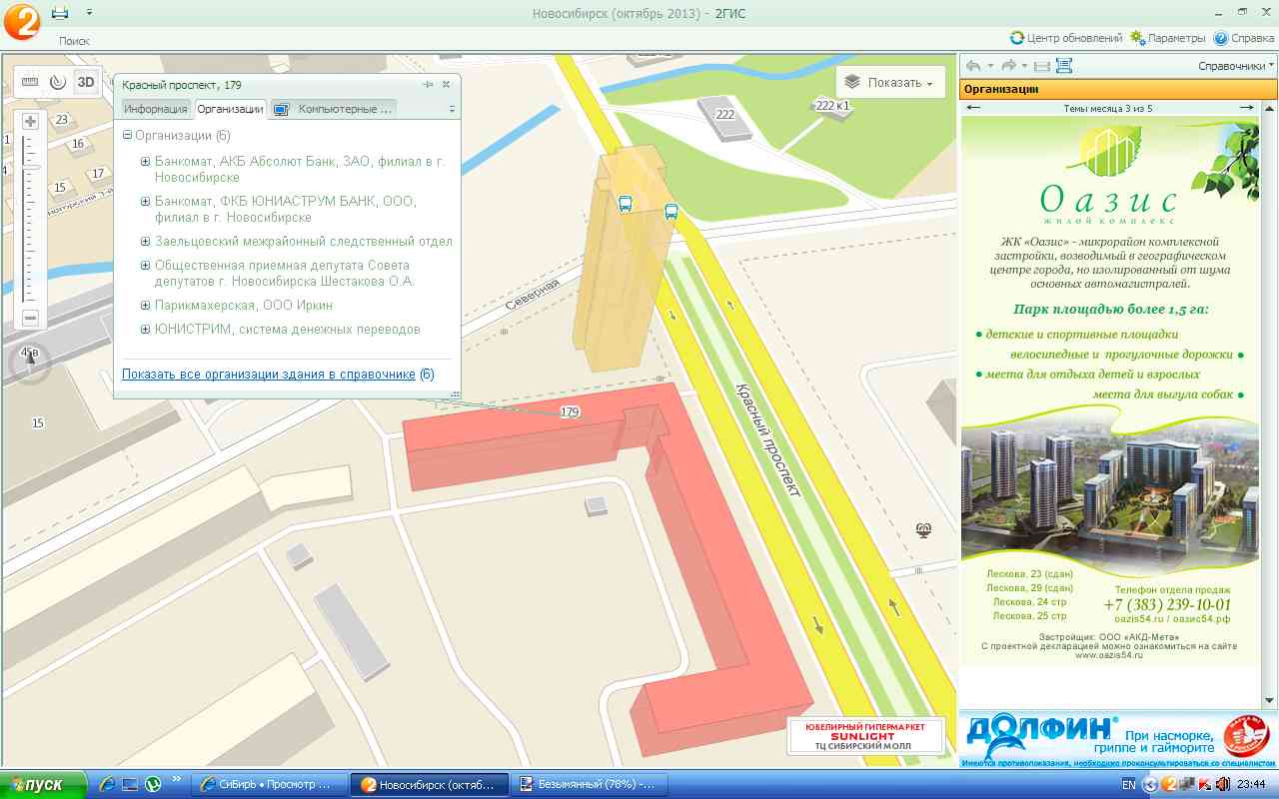Switch to the Информация tab
This screenshot has width=1279, height=799.
coord(155,109)
